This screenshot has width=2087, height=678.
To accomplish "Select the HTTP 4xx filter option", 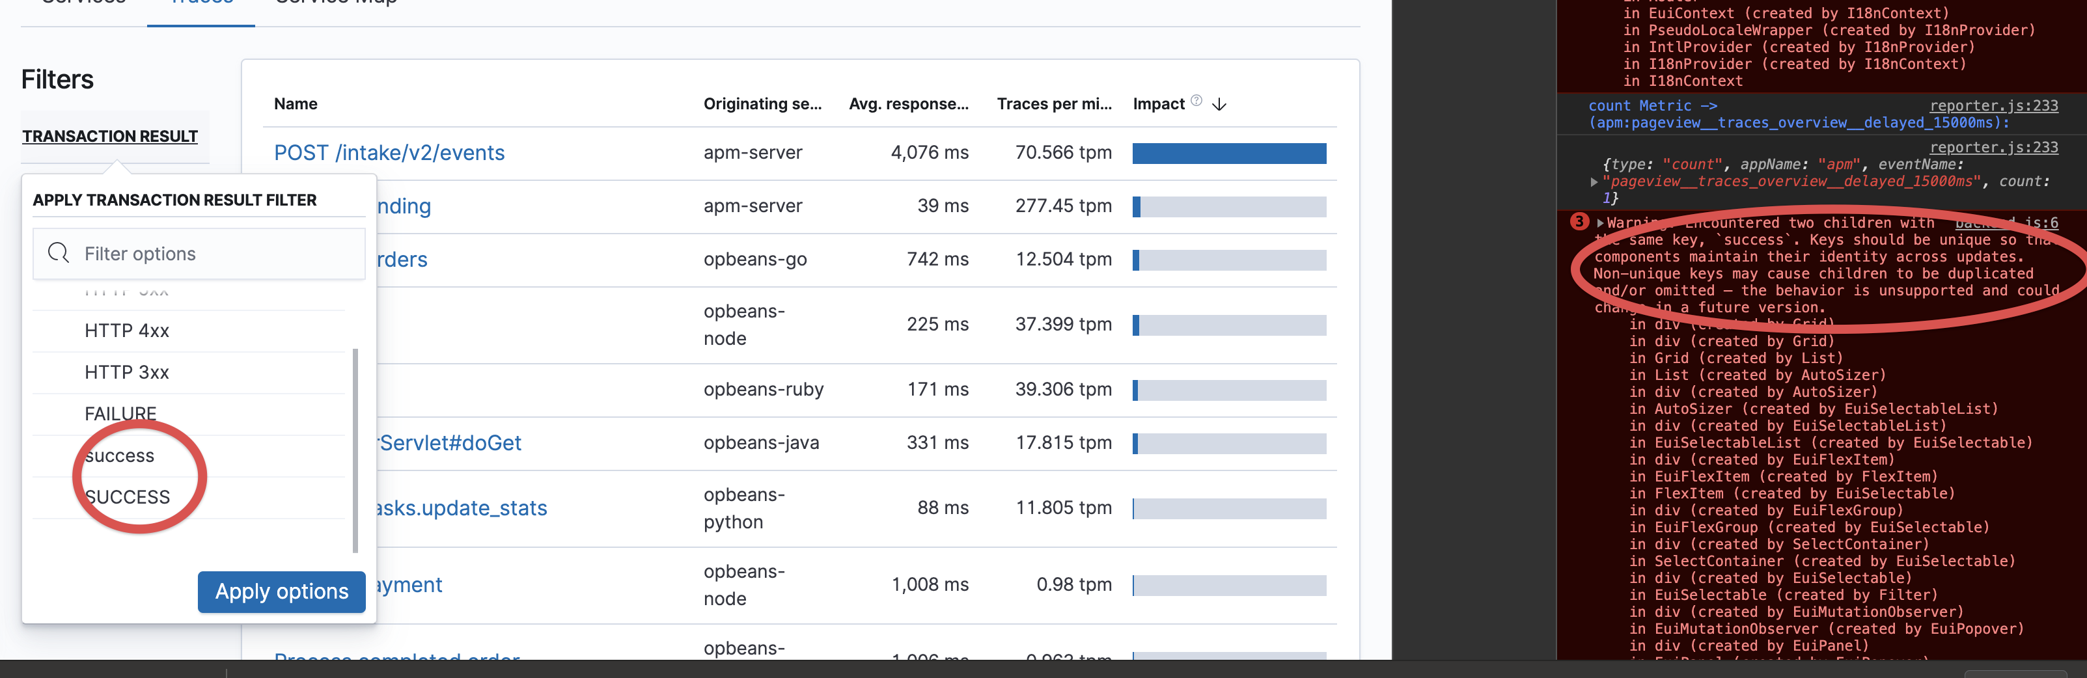I will click(x=127, y=330).
